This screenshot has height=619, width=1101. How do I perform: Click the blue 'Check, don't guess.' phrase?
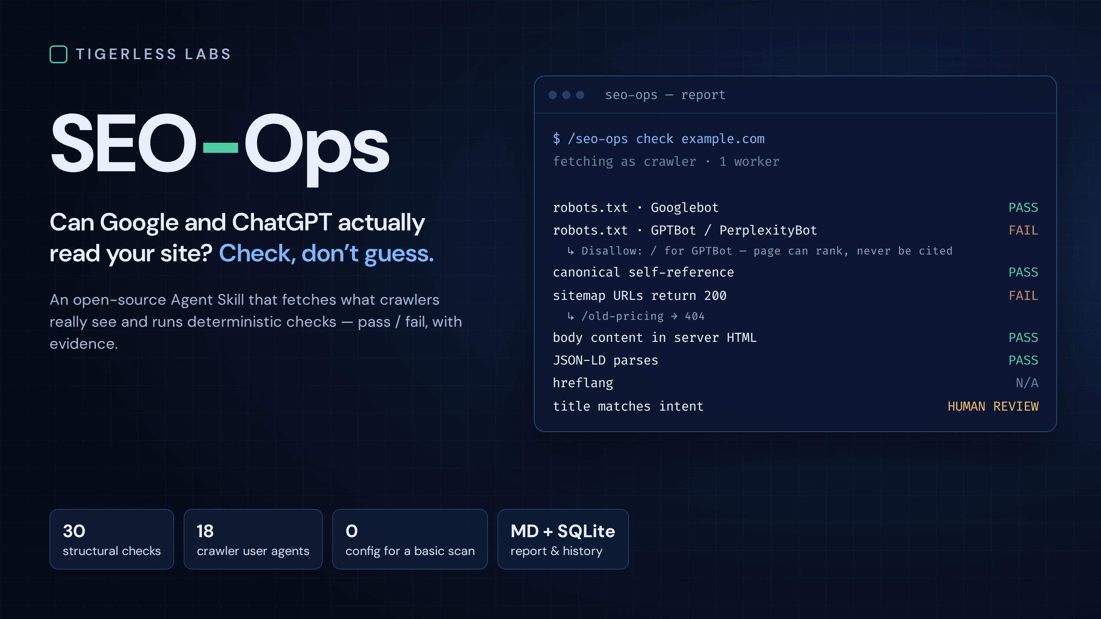327,253
